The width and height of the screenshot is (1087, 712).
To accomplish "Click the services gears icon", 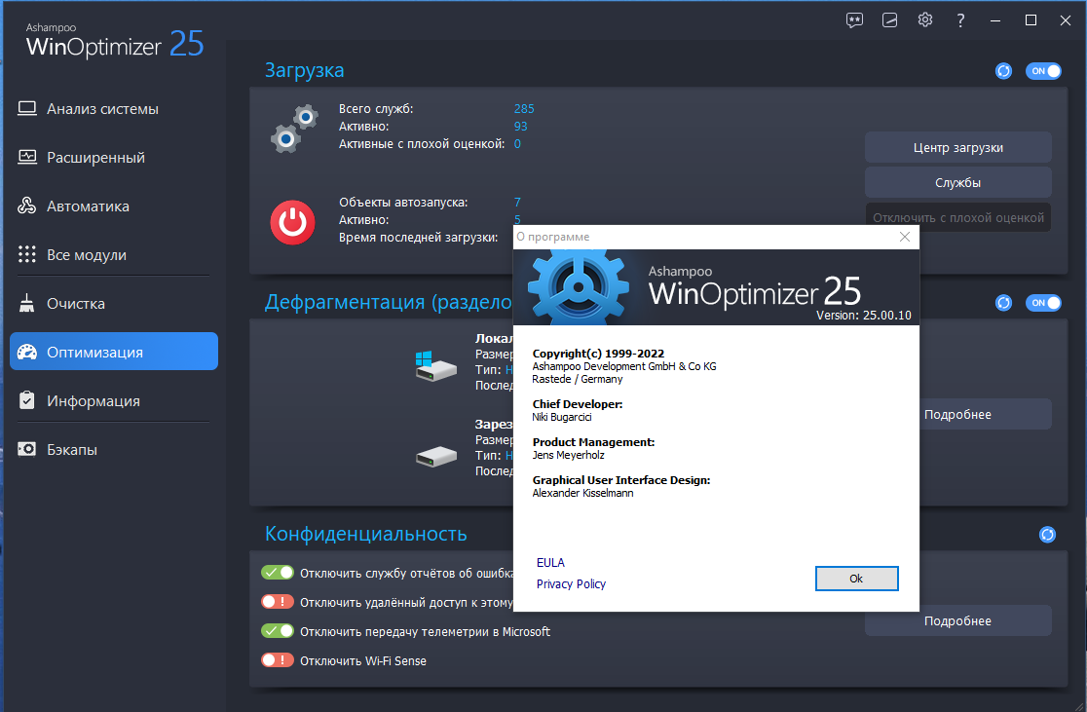I will point(294,129).
